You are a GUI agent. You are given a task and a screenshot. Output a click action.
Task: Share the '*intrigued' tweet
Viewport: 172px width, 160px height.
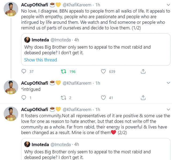point(143,98)
